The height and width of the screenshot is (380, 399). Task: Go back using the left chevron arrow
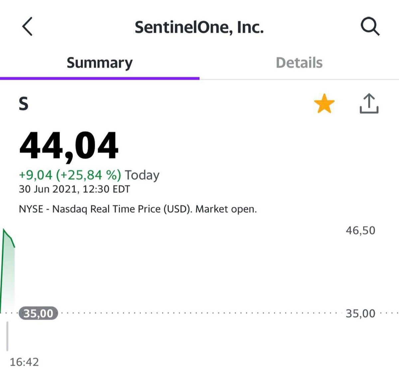(x=27, y=27)
